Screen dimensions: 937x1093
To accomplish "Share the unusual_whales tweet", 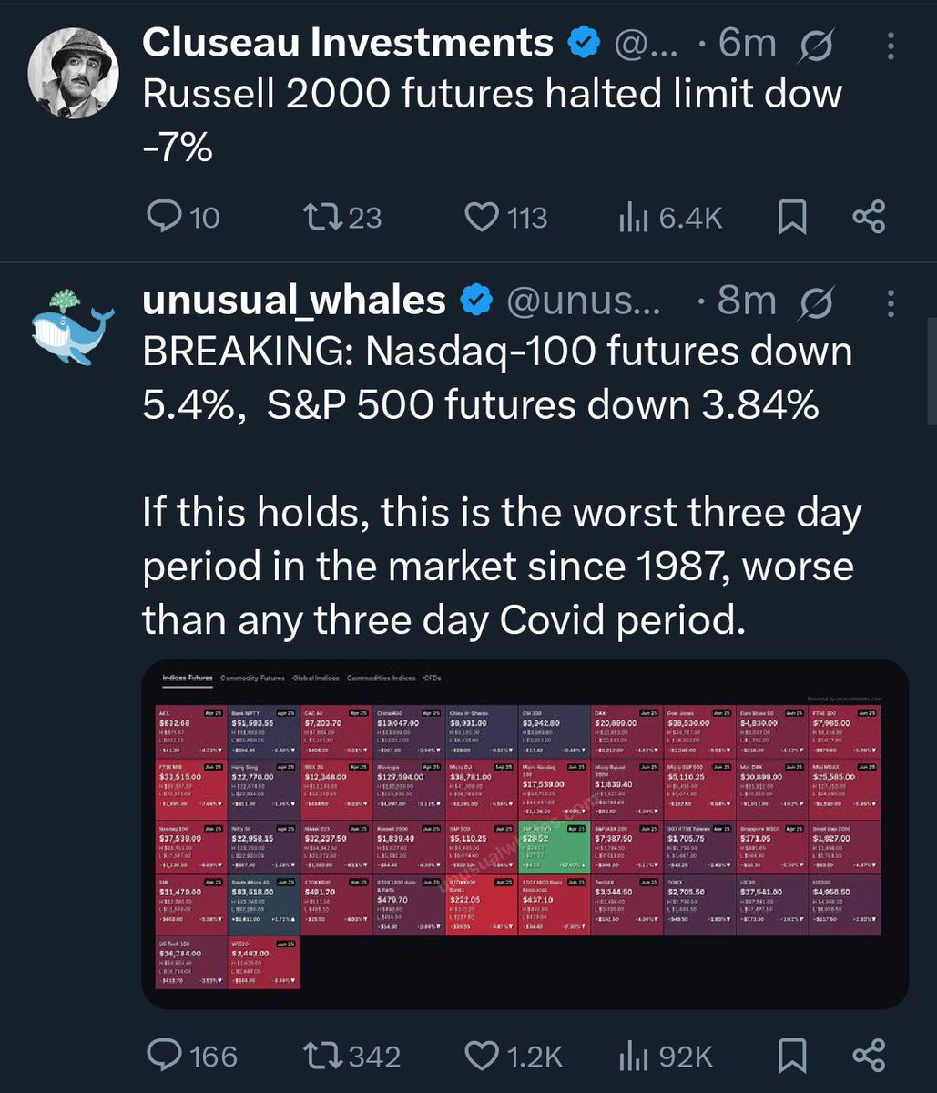I will 868,1056.
